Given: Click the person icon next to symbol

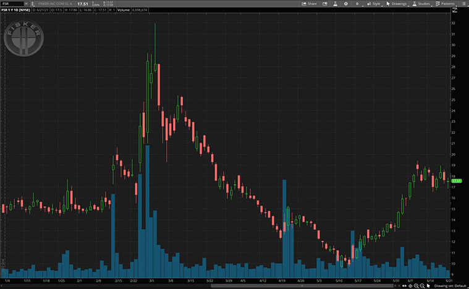Looking at the screenshot, I should pos(34,4).
